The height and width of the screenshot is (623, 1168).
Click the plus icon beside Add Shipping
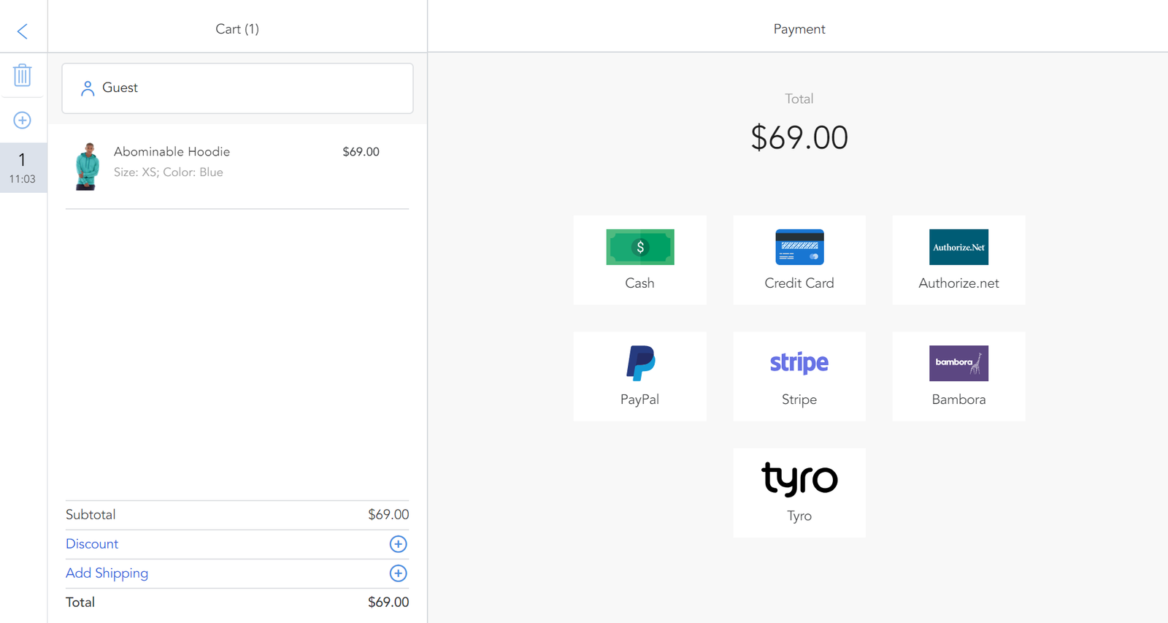click(398, 573)
